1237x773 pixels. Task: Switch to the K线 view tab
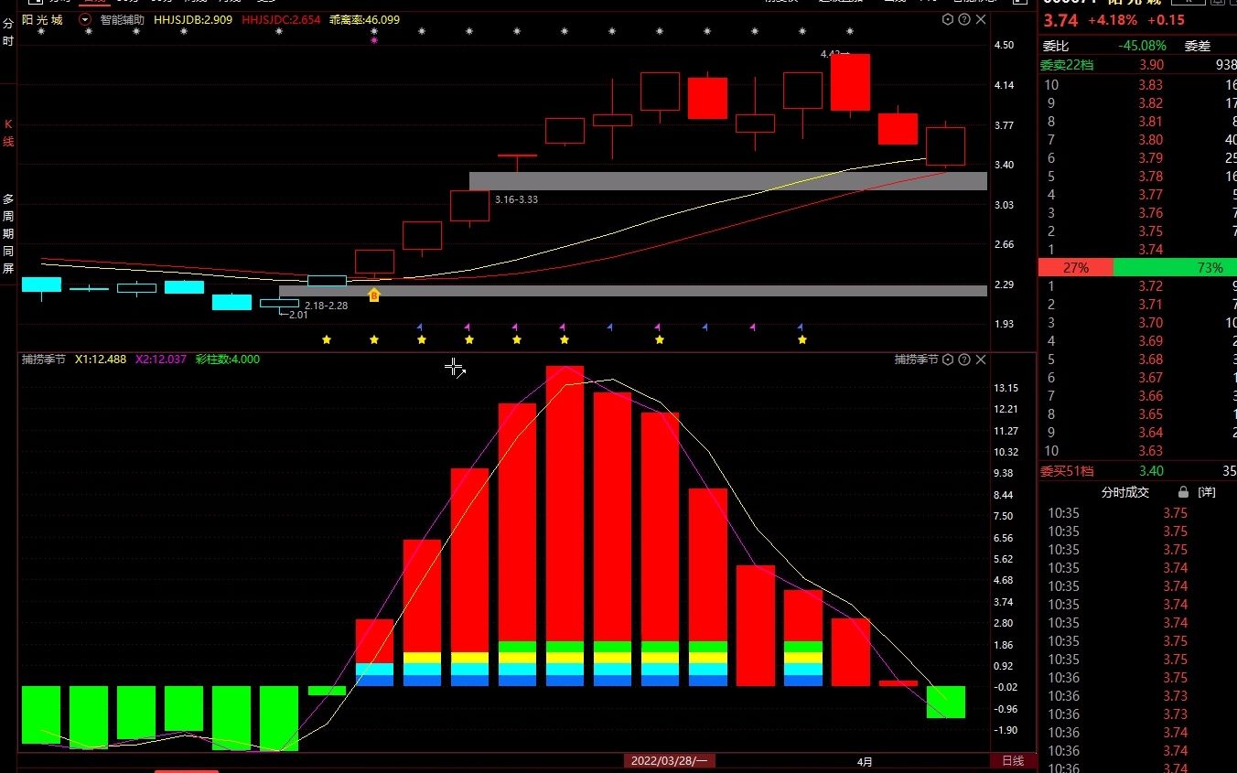(8, 133)
